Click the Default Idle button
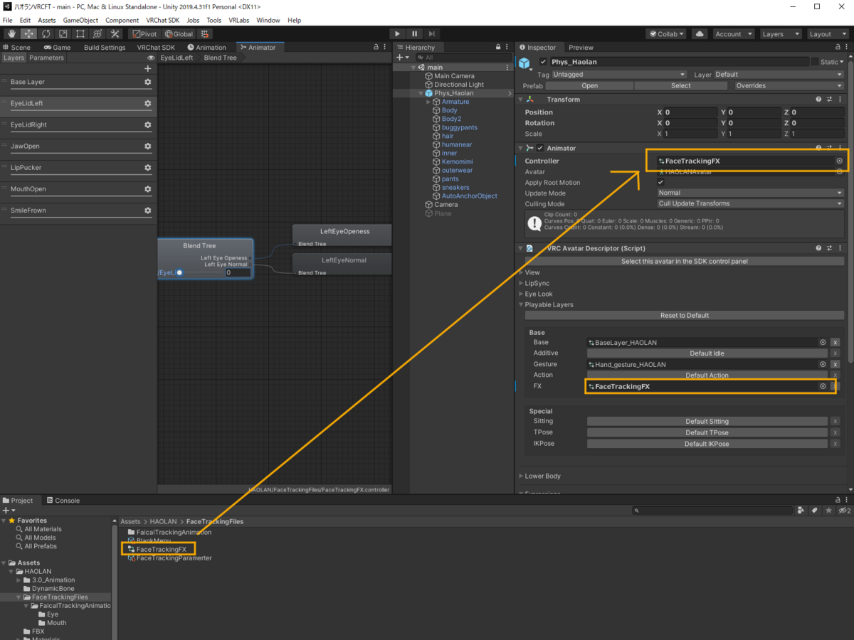This screenshot has height=640, width=854. (707, 353)
